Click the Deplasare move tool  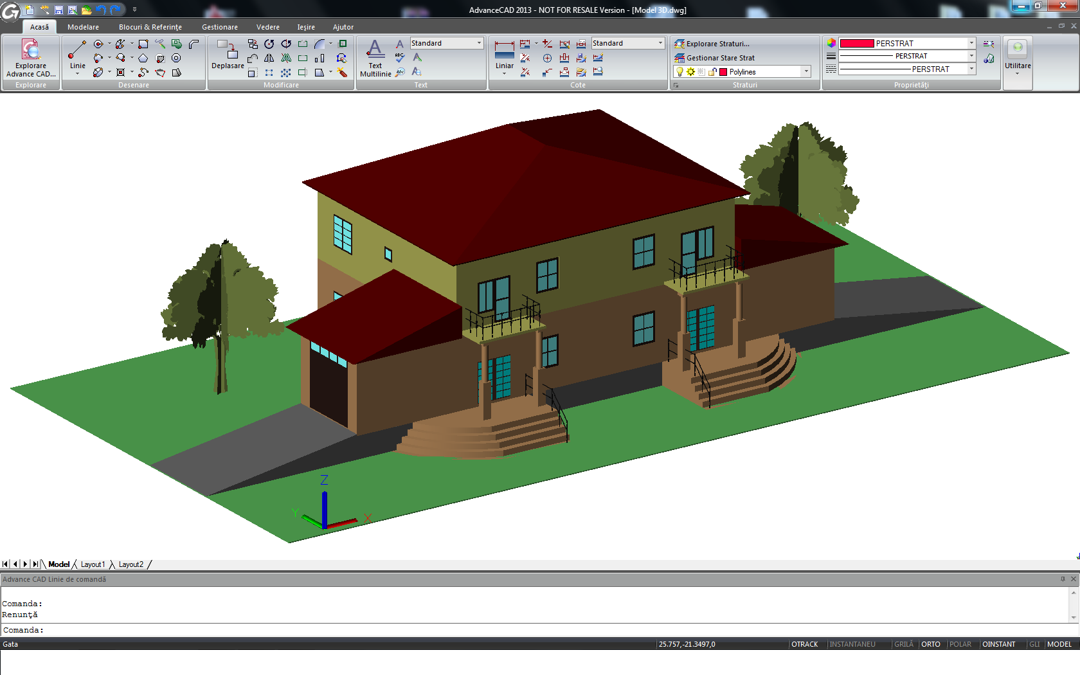pos(228,55)
